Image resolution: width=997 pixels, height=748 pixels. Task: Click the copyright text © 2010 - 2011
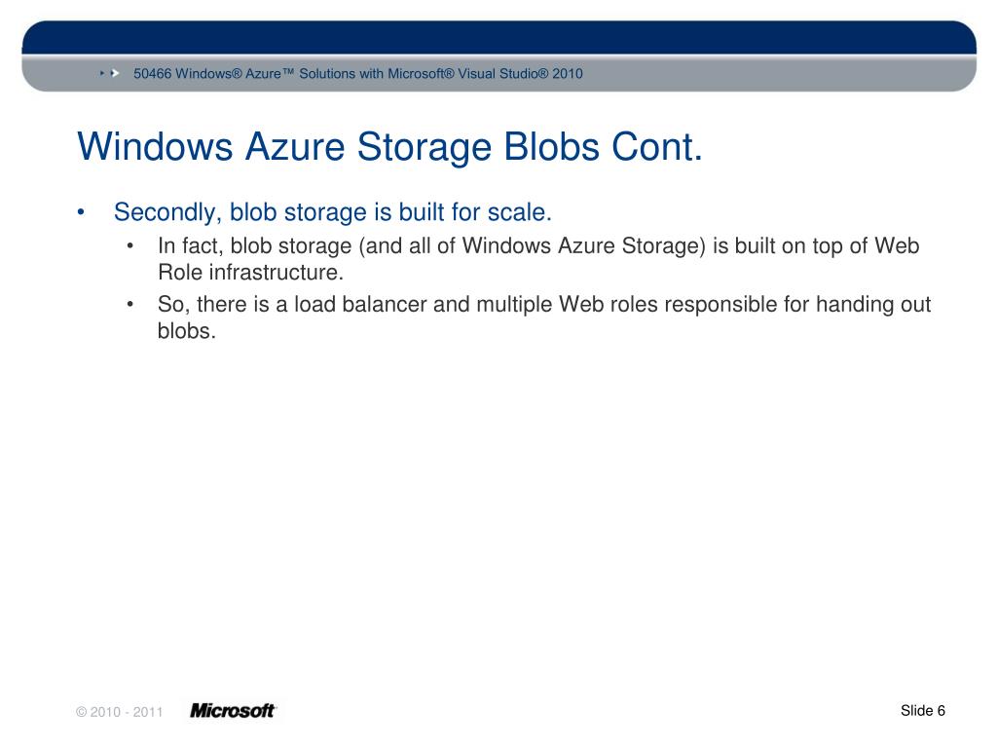pos(120,712)
